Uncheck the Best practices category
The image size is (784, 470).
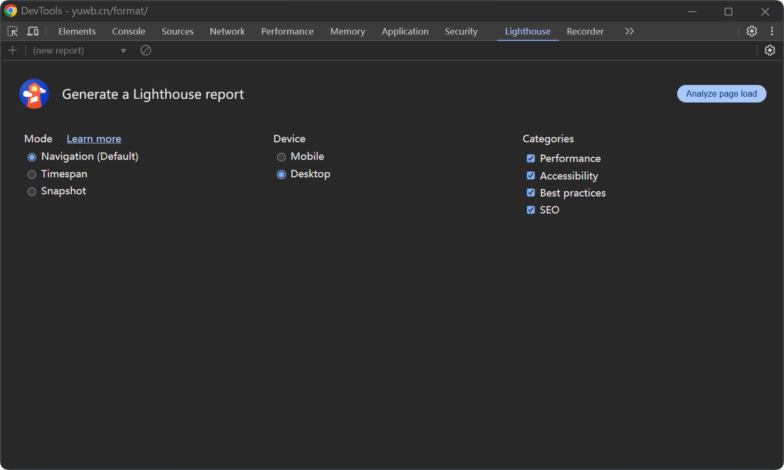pyautogui.click(x=531, y=192)
